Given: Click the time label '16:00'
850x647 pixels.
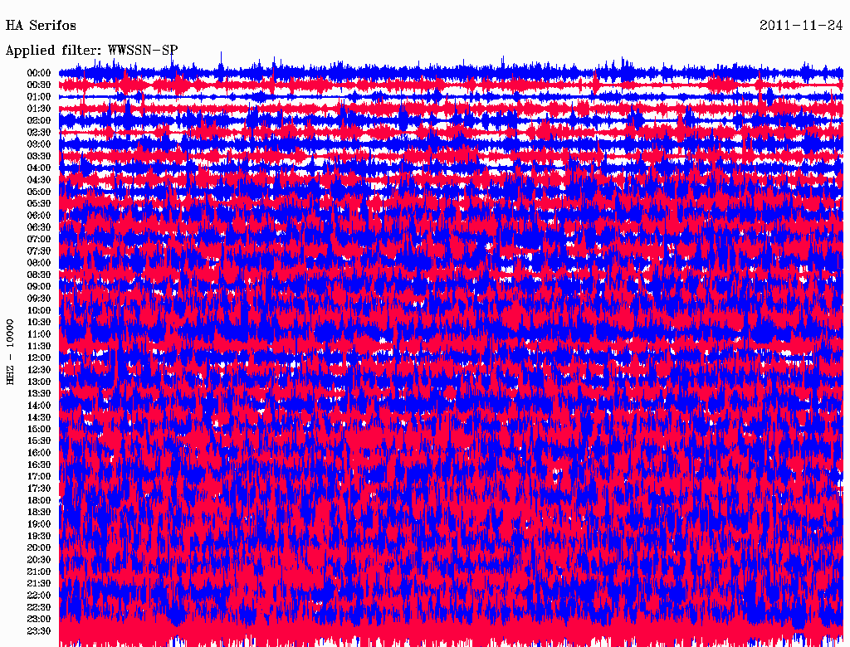Looking at the screenshot, I should click(39, 453).
